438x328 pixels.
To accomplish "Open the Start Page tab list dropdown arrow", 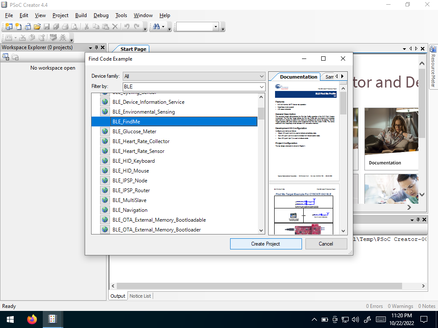I will pos(404,49).
